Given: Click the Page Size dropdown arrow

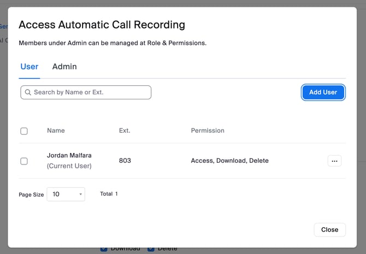Looking at the screenshot, I should [81, 194].
